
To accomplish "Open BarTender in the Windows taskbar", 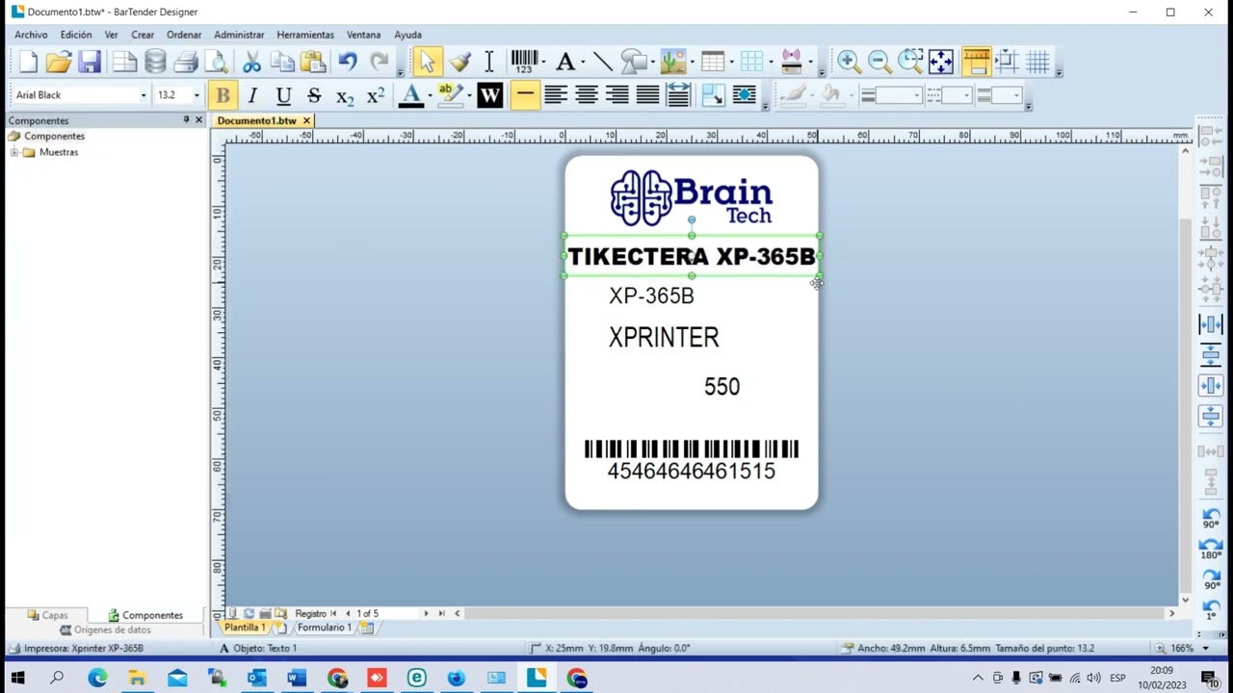I will point(537,679).
